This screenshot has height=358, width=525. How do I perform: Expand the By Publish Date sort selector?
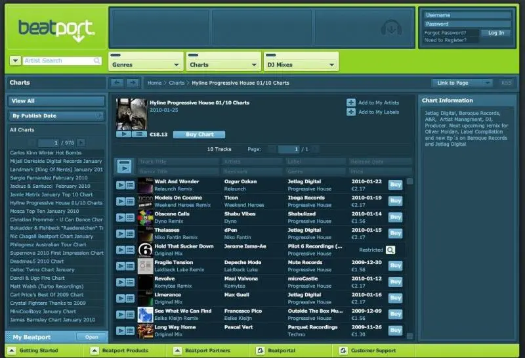[x=56, y=116]
